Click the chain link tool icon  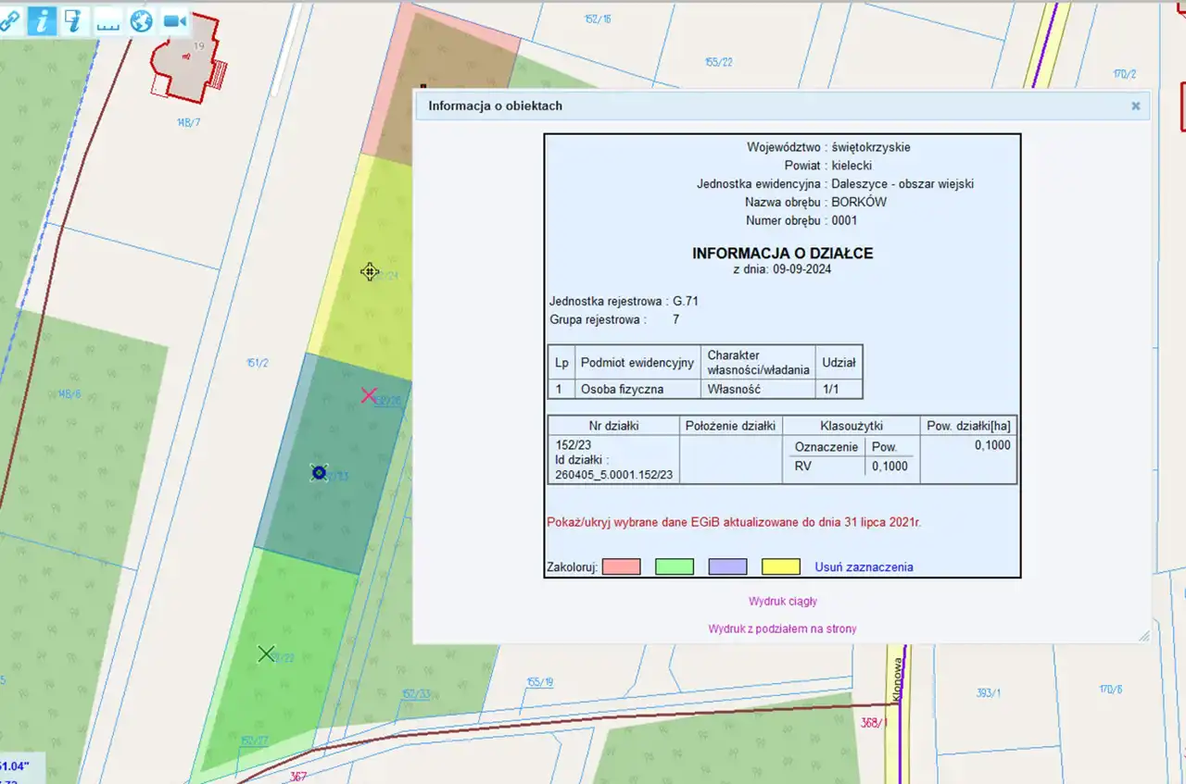[9, 21]
